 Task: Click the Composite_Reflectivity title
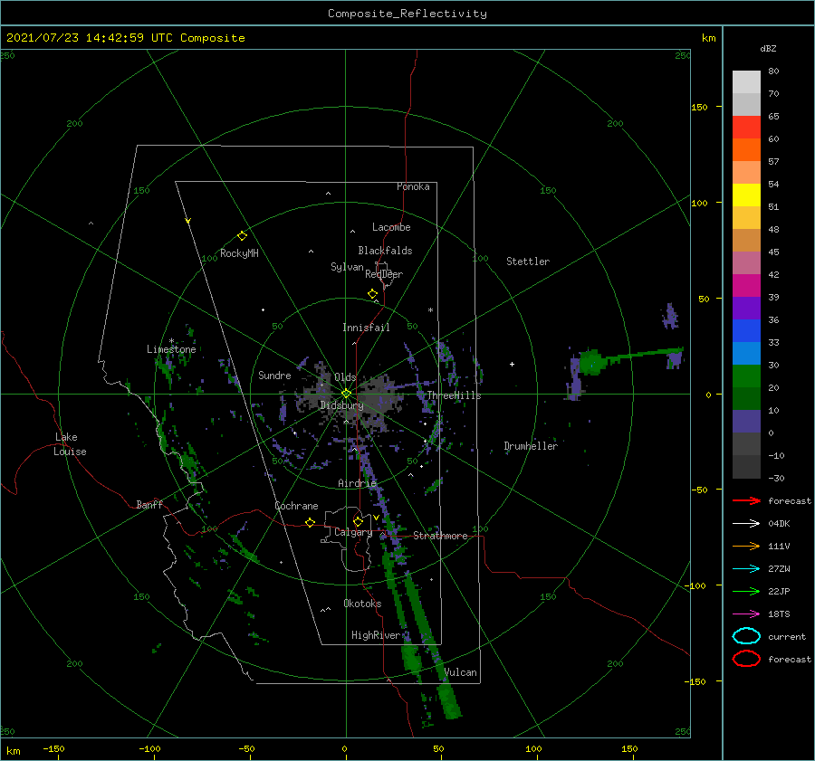[407, 14]
